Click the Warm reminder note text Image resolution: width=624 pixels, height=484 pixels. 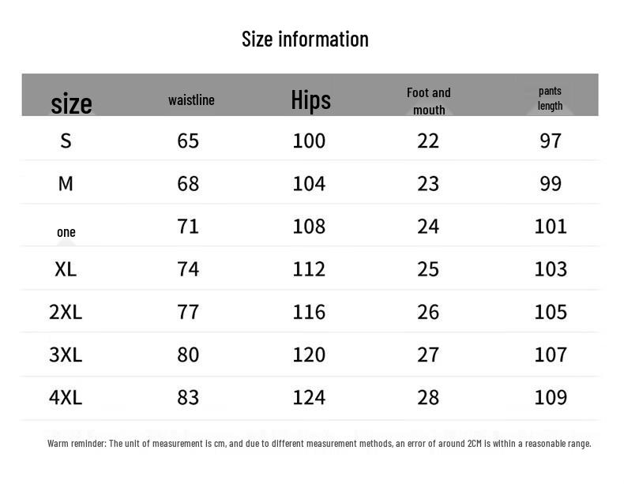point(319,444)
